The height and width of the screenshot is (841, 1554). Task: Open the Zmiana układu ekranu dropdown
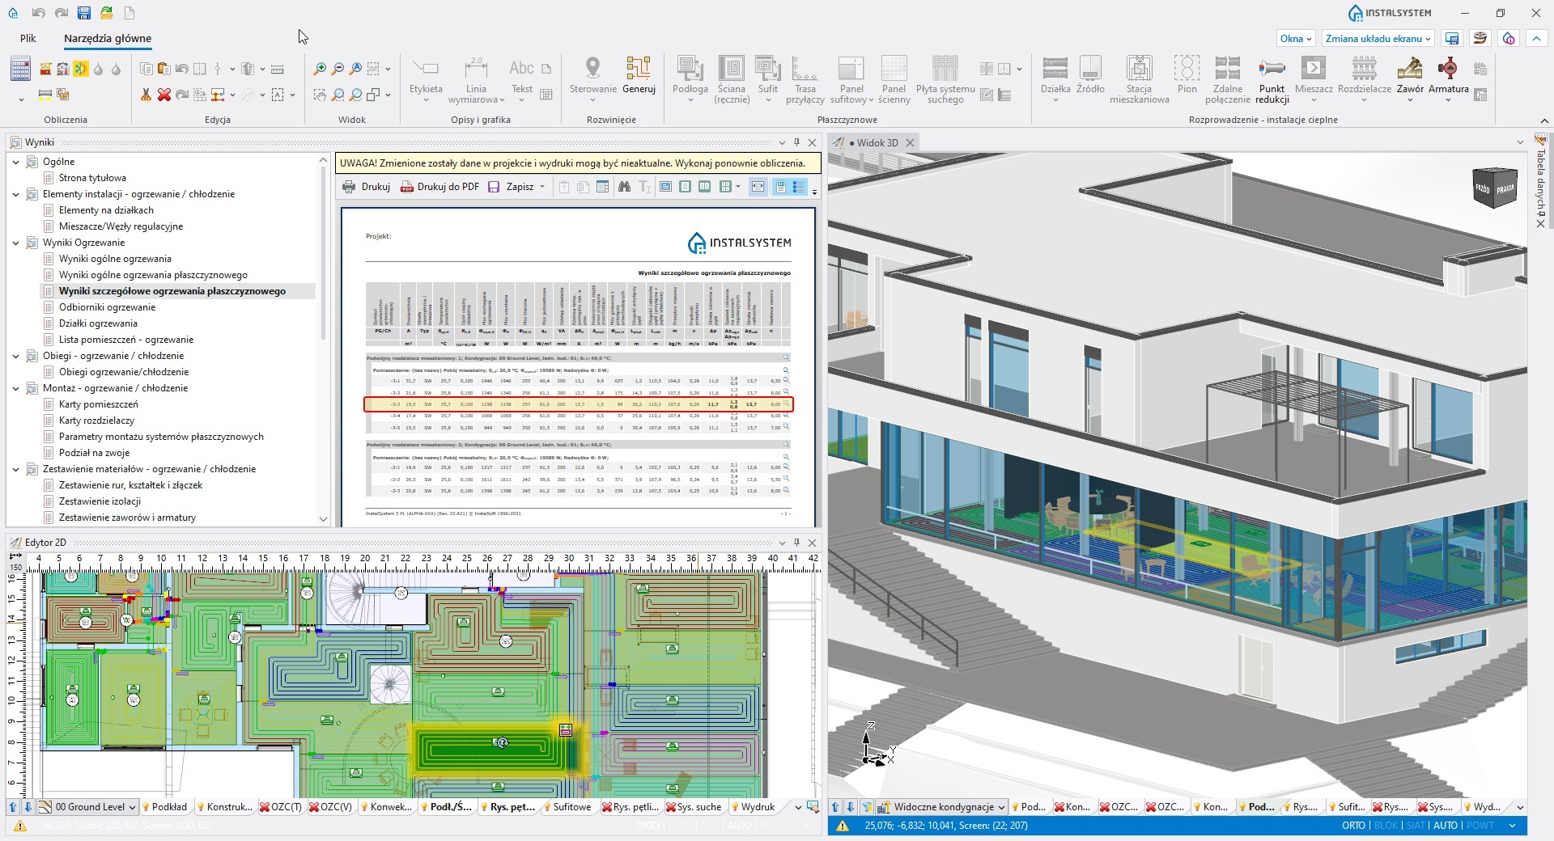[x=1378, y=38]
